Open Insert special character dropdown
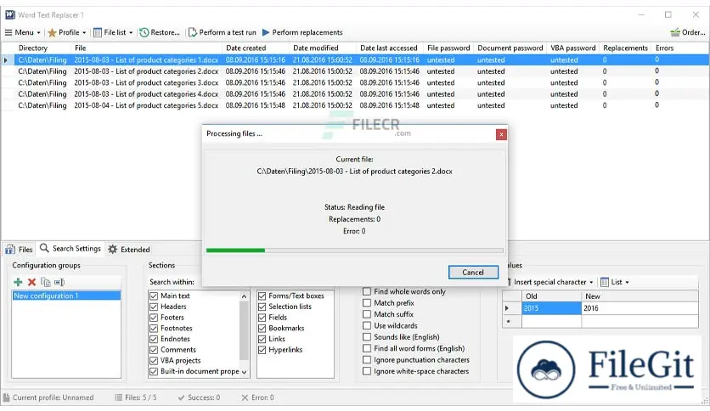Screen dimensions: 710x411 tap(591, 282)
